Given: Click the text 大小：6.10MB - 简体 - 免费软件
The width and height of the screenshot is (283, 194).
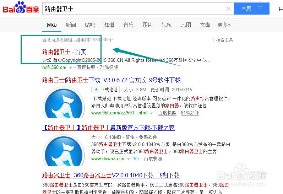Looking at the screenshot, I should pyautogui.click(x=124, y=137).
